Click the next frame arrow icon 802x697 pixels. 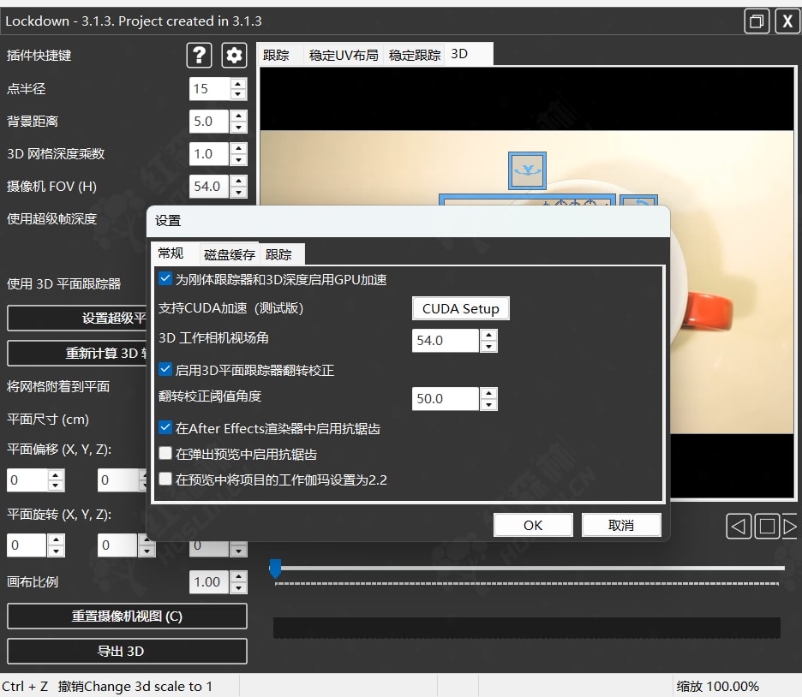[x=790, y=527]
